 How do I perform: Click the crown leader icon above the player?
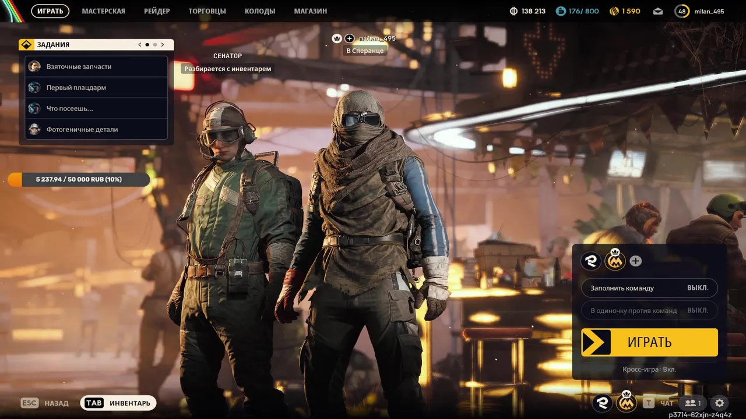point(337,38)
